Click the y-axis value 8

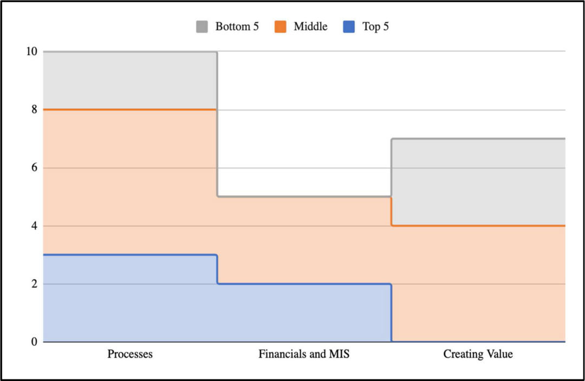(34, 110)
